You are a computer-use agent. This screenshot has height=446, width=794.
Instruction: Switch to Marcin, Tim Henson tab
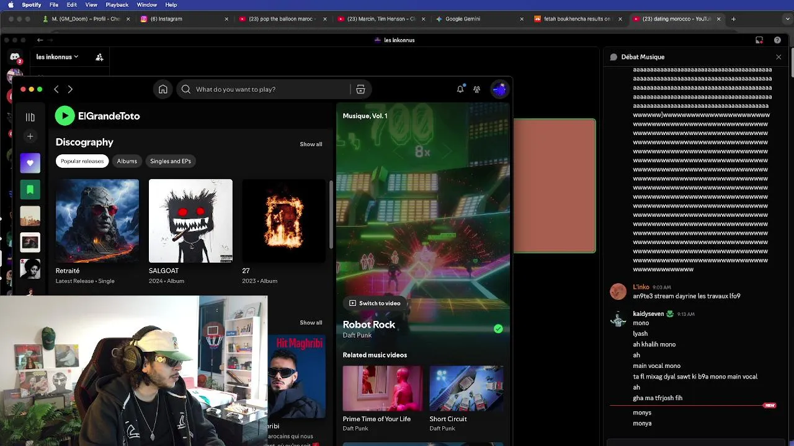[381, 19]
